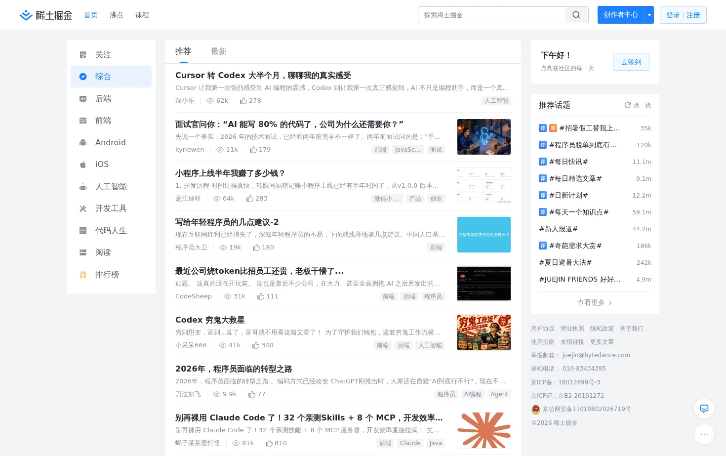726x456 pixels.
Task: Open the 沸点 nav item
Action: 117,15
